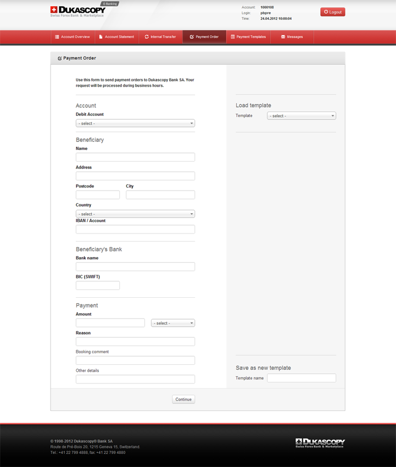Click the Dukascopy header logo
This screenshot has height=467, width=396.
tap(78, 12)
